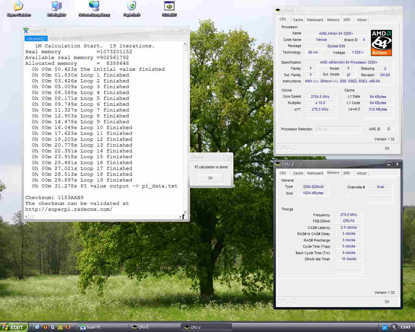Click bottom CPU-Z window title icon
Viewport: 415px width, 332px height.
tap(278, 164)
